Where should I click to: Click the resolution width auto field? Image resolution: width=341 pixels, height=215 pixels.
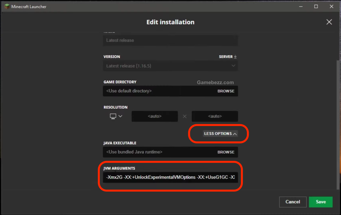[x=155, y=116]
